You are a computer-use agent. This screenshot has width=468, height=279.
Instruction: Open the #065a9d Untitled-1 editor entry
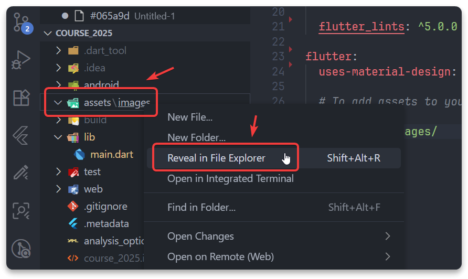132,16
